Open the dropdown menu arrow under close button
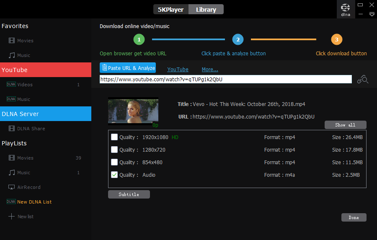 (372, 14)
